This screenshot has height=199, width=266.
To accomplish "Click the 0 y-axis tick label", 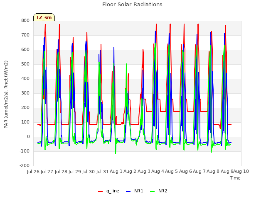I will pos(28,137).
